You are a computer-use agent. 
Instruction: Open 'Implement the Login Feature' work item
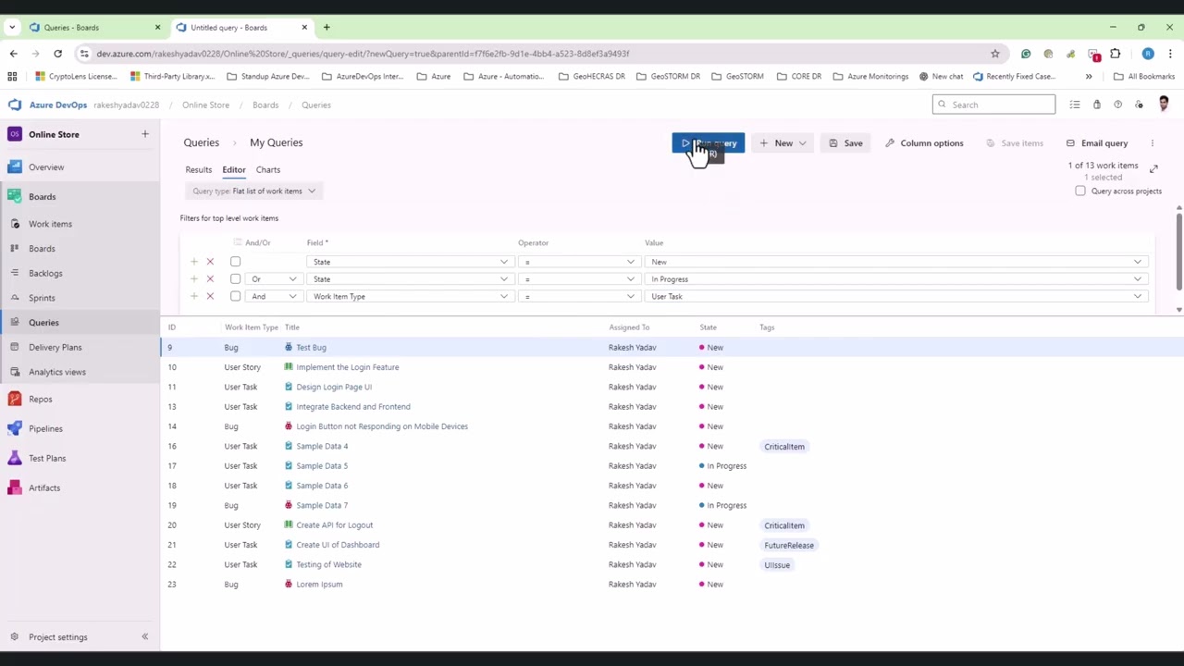tap(347, 367)
